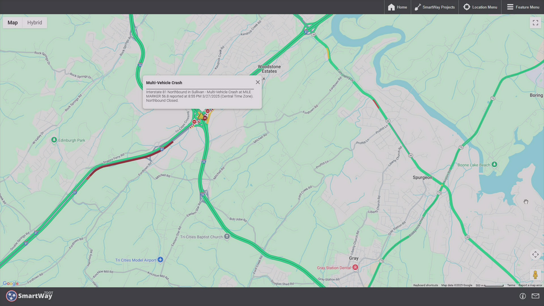Expand the Feature Menu
The height and width of the screenshot is (306, 544).
pos(523,7)
